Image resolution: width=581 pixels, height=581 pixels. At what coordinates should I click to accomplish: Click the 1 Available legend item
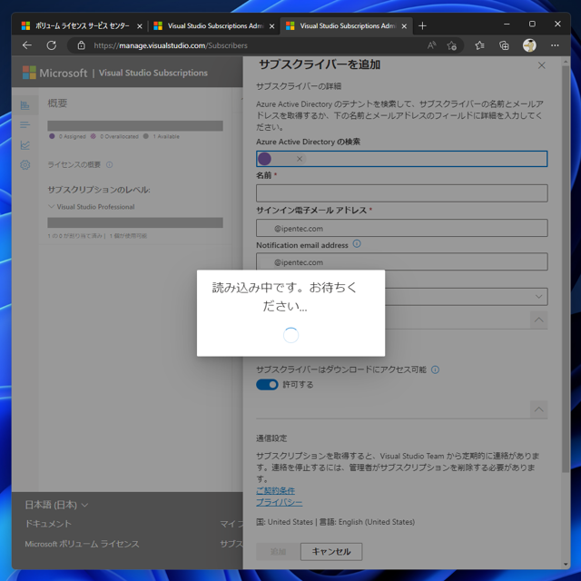click(x=162, y=136)
